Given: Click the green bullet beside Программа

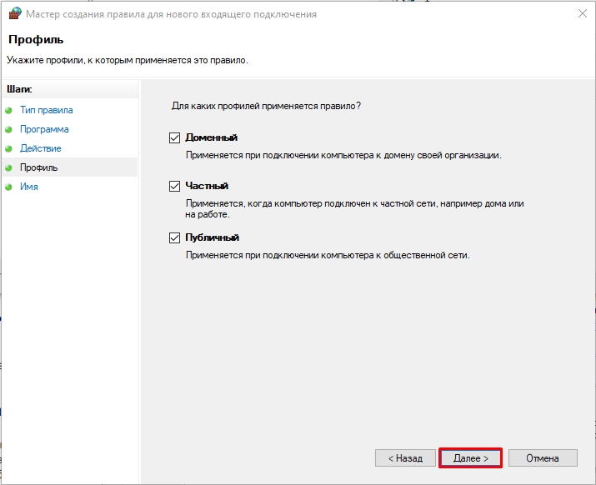Looking at the screenshot, I should point(9,129).
